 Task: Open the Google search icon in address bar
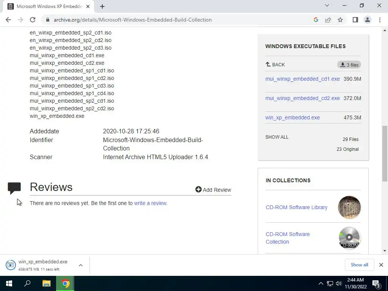click(x=316, y=20)
